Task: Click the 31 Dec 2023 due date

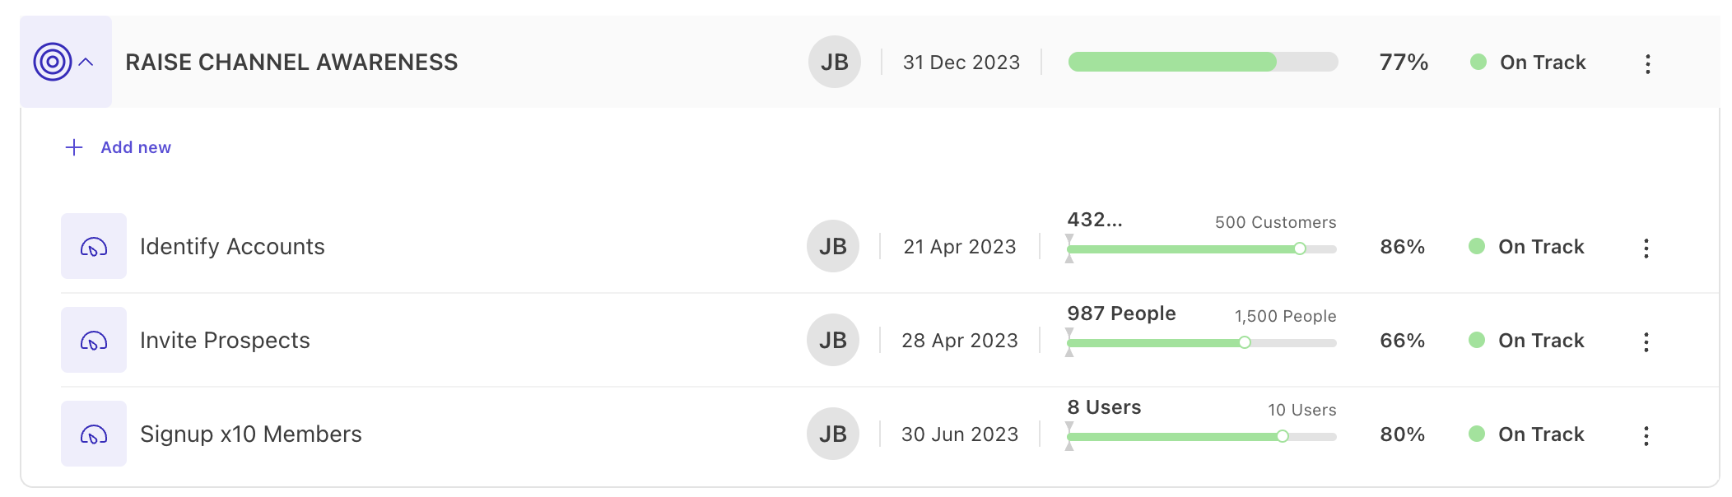Action: click(961, 63)
